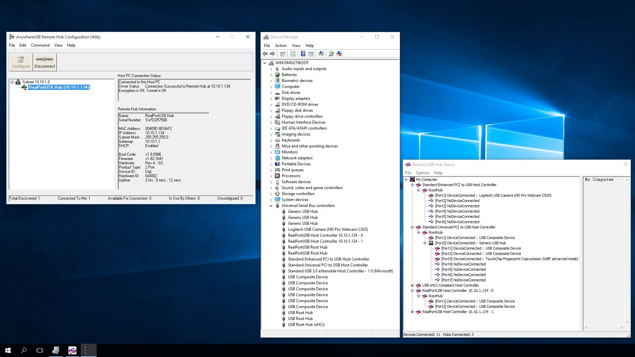Screen dimensions: 635x357
Task: Click Update driver software toolbar icon
Action: click(331, 54)
